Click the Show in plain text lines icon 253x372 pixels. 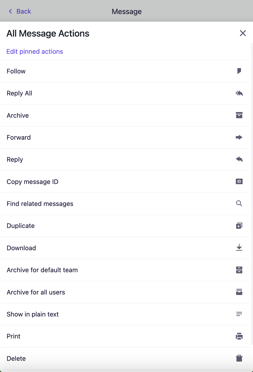click(239, 314)
